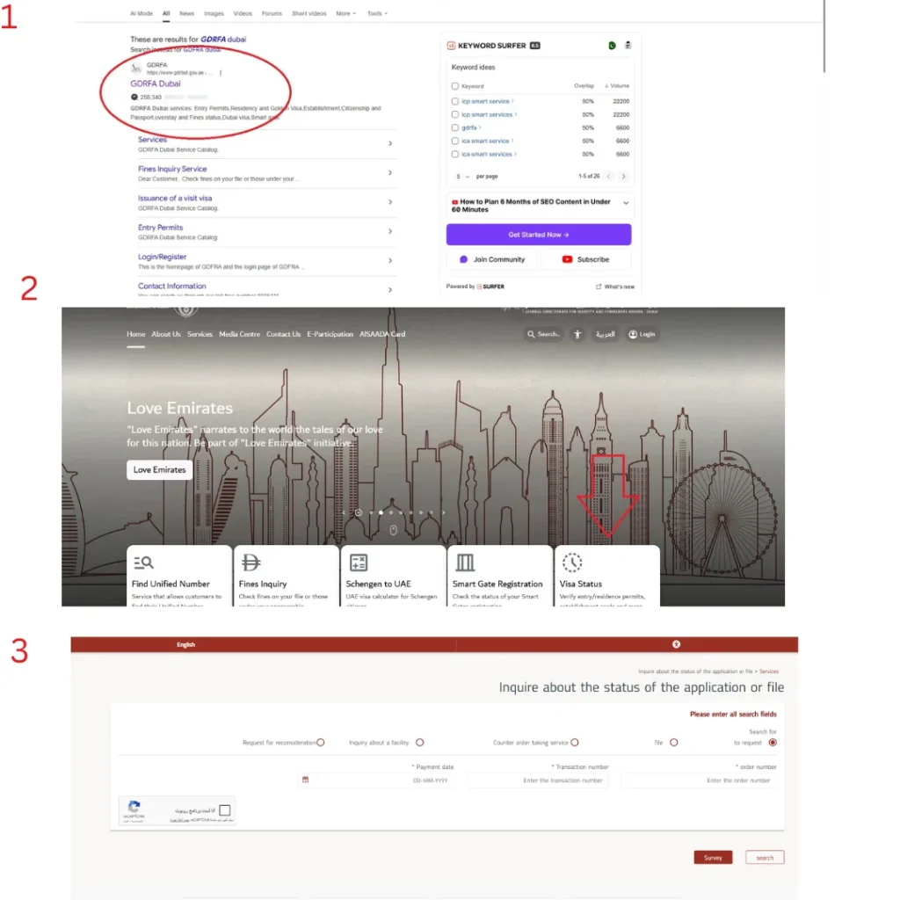The width and height of the screenshot is (900, 900).
Task: Click the Get Started Now button
Action: [538, 234]
